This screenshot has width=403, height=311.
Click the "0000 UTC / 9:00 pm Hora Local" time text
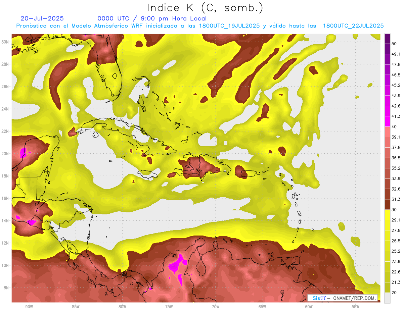[152, 18]
